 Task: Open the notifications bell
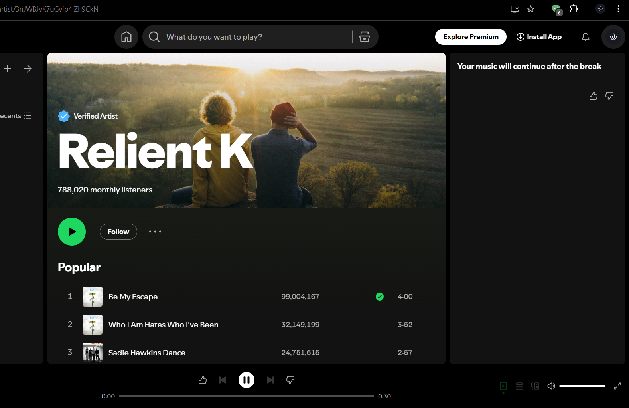pyautogui.click(x=585, y=37)
